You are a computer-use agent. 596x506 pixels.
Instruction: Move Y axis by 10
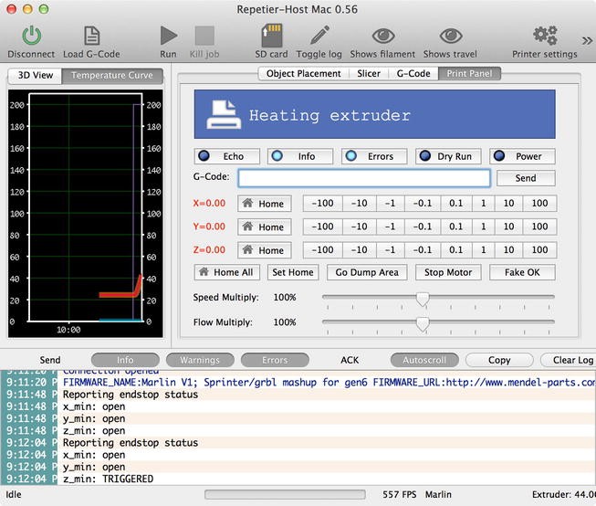pyautogui.click(x=508, y=227)
